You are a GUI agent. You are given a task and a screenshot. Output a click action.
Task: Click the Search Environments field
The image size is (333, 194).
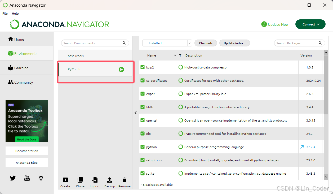coord(95,43)
